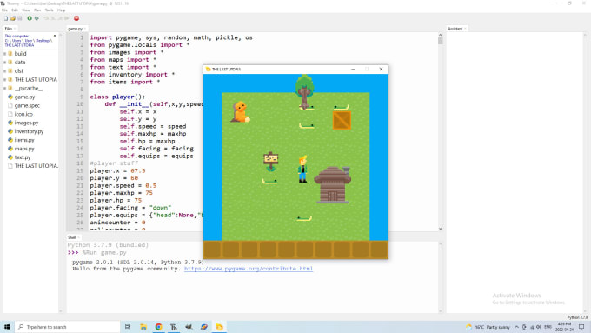Open the pygame.org contribute link
Image resolution: width=591 pixels, height=333 pixels.
point(249,269)
